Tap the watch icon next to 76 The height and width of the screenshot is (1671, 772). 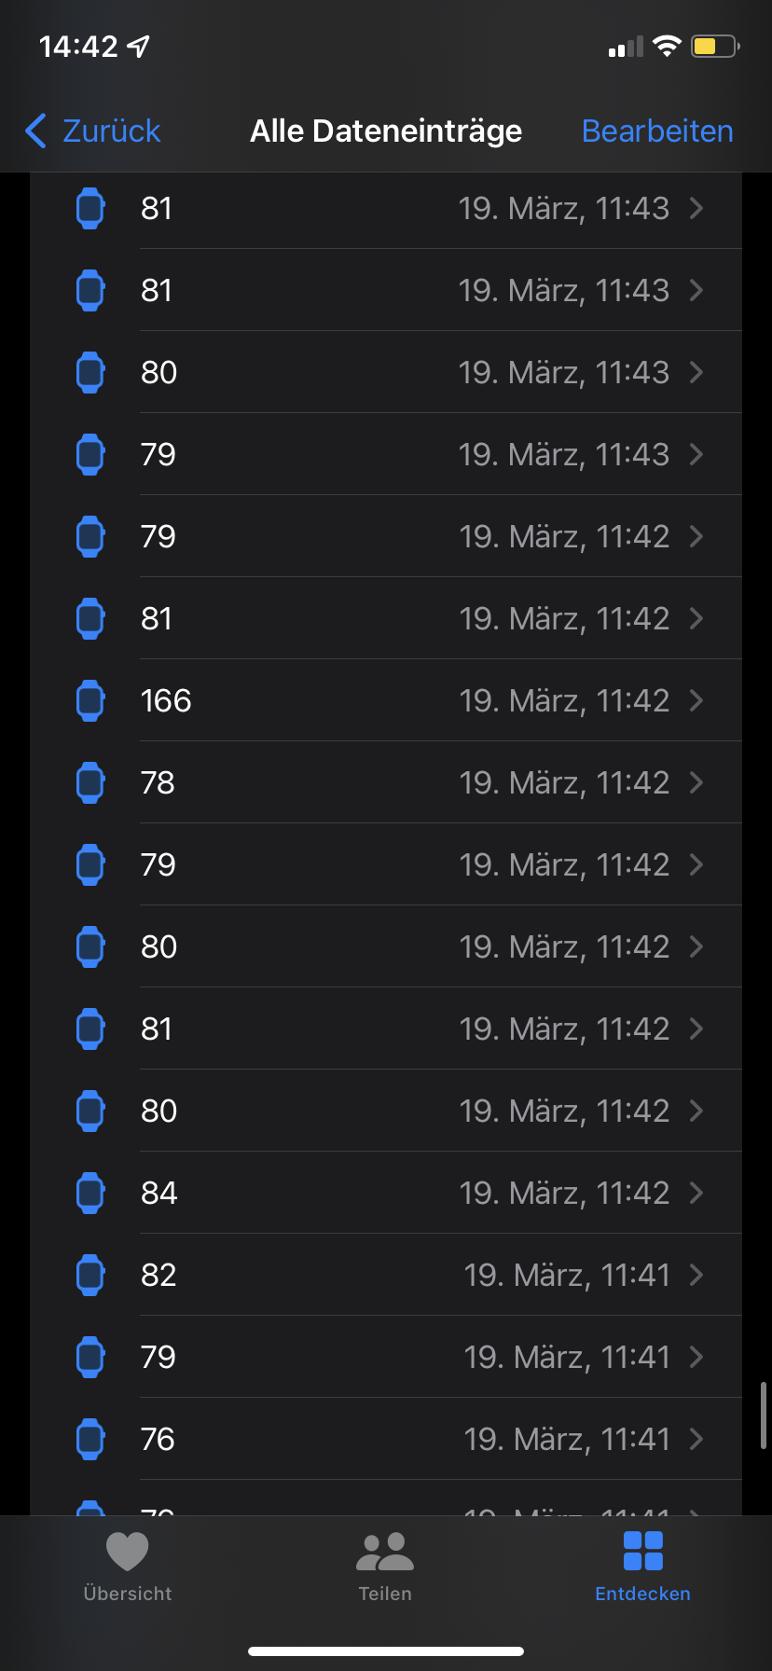click(90, 1439)
